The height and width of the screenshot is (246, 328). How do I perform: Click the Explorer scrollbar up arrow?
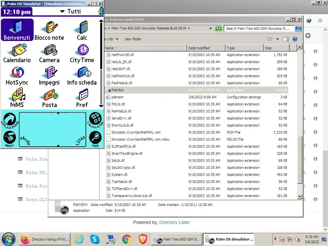[x=299, y=47]
